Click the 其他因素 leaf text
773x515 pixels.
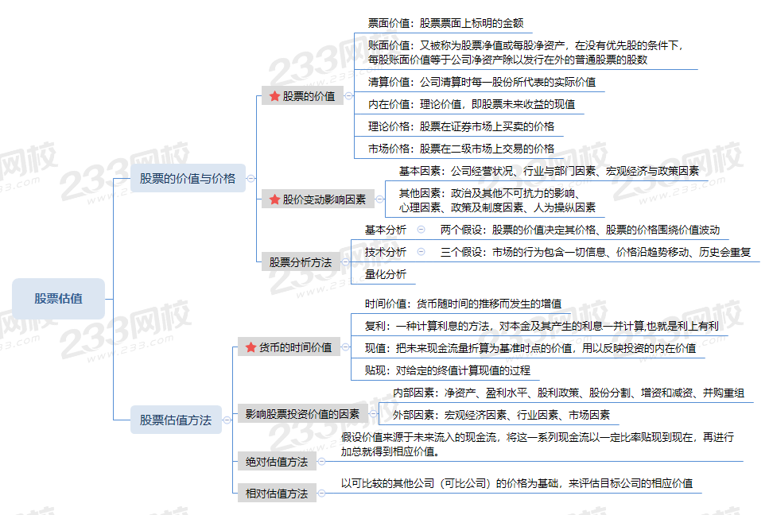coord(497,200)
